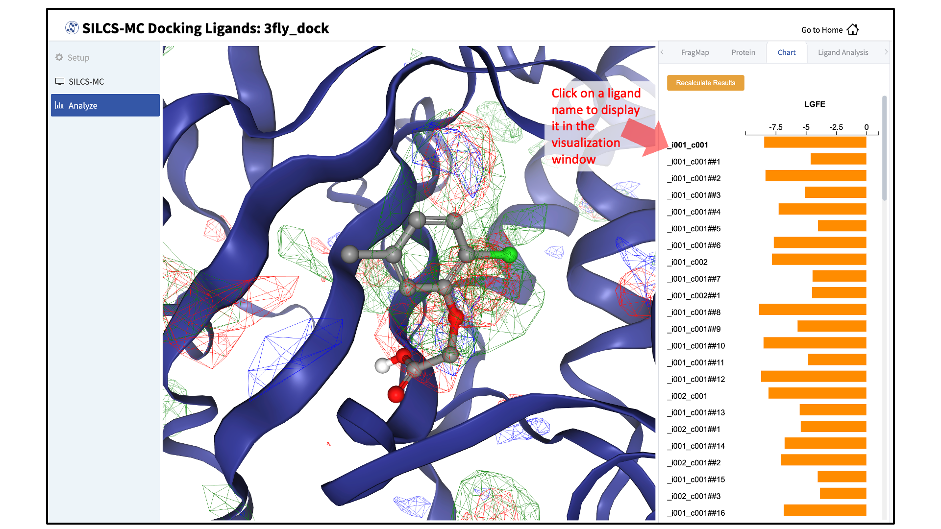Click the LGFE bar for _i002_c001
Viewport: 941px width, 529px height.
pos(817,393)
